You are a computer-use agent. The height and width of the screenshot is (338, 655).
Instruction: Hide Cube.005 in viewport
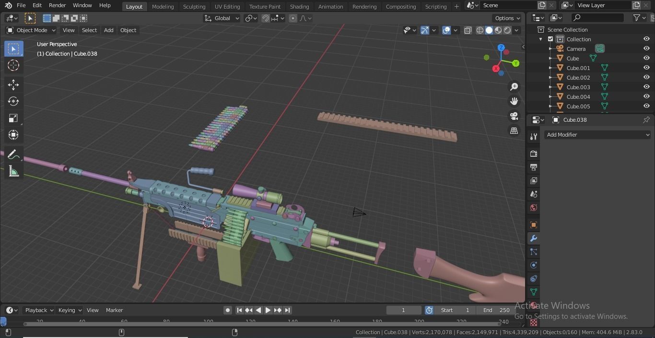[x=646, y=106]
